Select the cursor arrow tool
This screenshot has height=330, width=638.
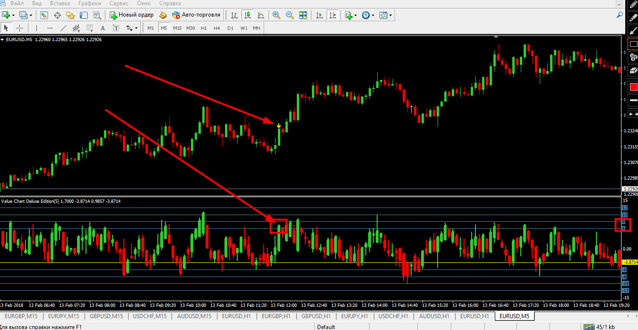tap(7, 28)
